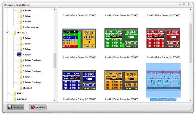Select the green SLX-4S-20 Training ID-1 thumbnail

click(121, 38)
